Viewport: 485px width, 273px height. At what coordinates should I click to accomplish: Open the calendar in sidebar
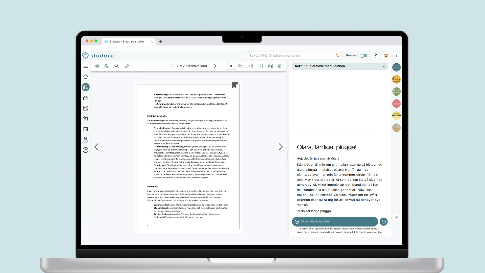click(86, 129)
